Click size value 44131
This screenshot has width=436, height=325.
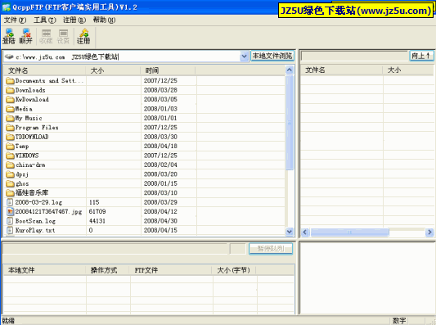pos(97,221)
